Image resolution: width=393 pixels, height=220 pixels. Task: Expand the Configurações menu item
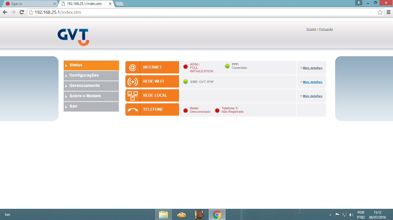[91, 75]
